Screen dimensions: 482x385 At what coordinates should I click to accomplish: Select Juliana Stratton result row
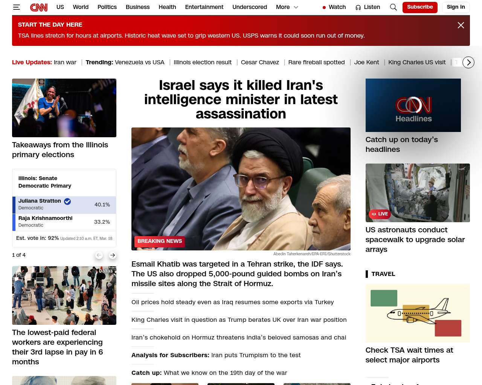tap(64, 205)
